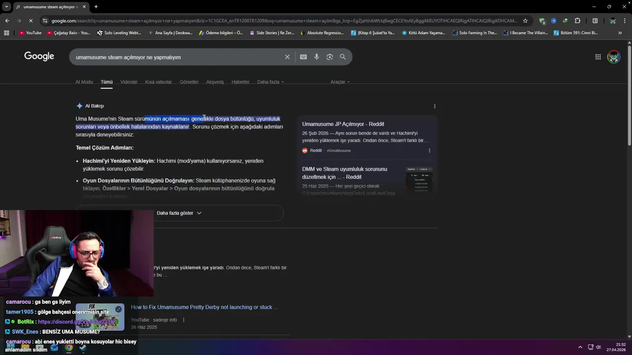Bookmark page with star icon
Screen dimensions: 632x355
point(525,21)
